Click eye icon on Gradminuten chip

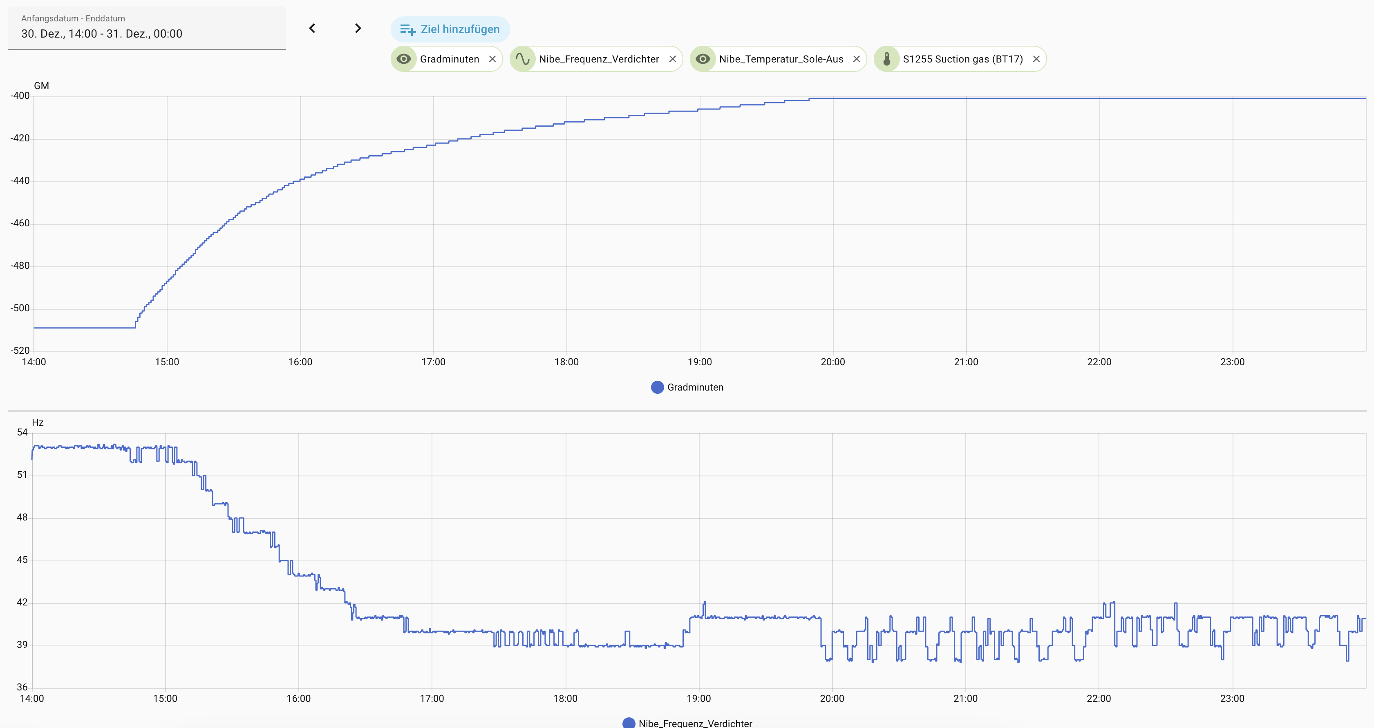404,59
